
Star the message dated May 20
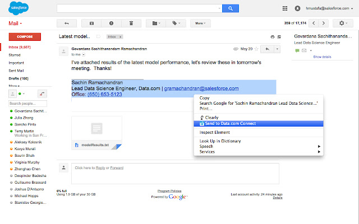pos(256,49)
